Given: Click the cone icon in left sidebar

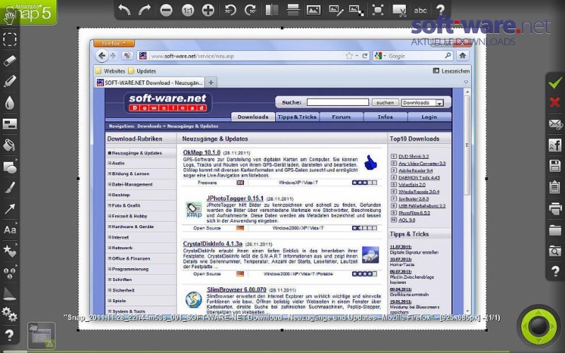Looking at the screenshot, I should 9,294.
